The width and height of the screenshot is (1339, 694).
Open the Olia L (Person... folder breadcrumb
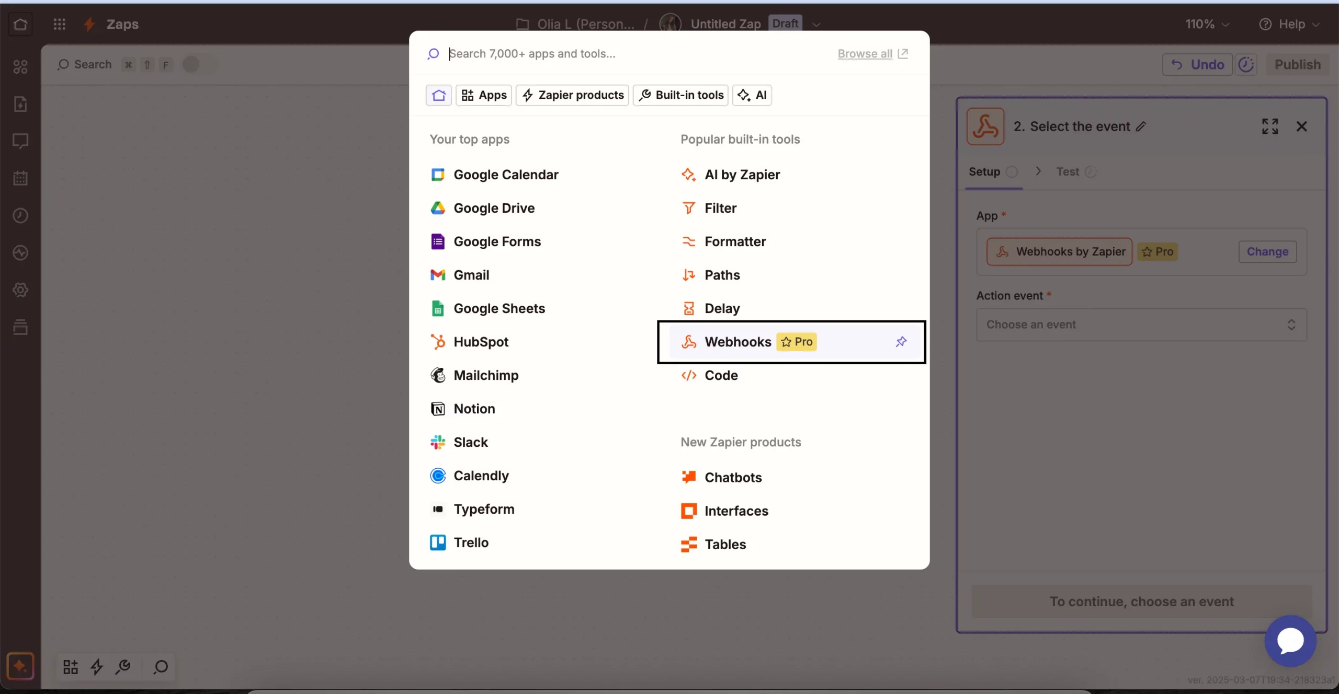(575, 24)
